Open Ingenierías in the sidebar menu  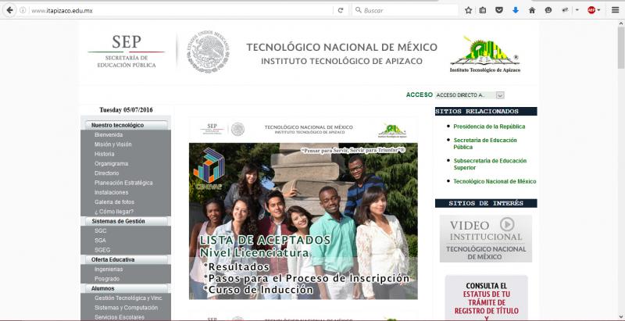pyautogui.click(x=109, y=269)
